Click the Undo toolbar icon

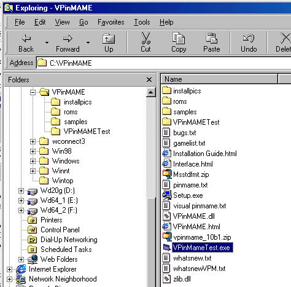click(x=249, y=38)
